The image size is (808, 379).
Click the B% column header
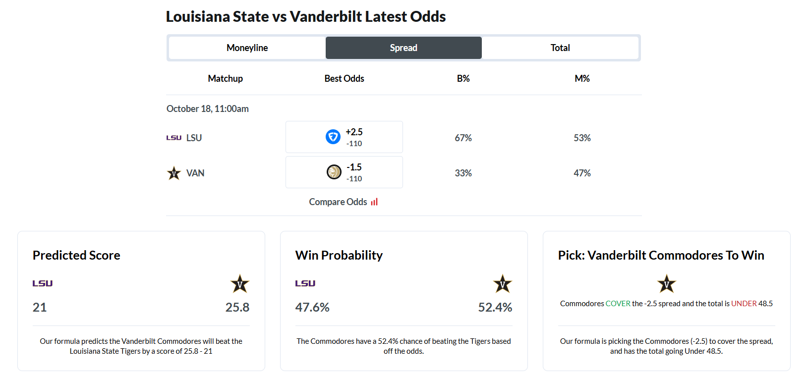tap(463, 78)
